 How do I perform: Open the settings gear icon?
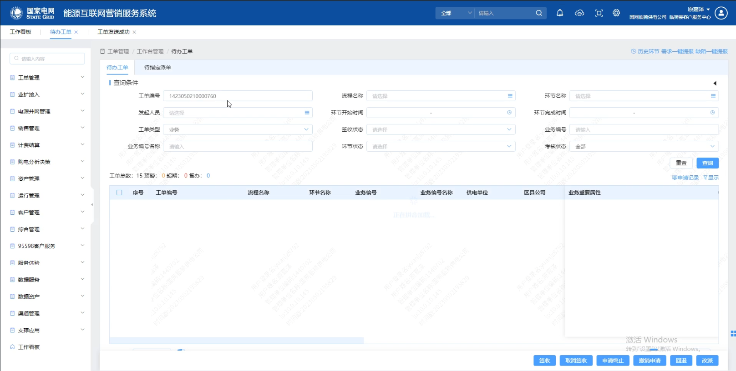click(x=616, y=13)
